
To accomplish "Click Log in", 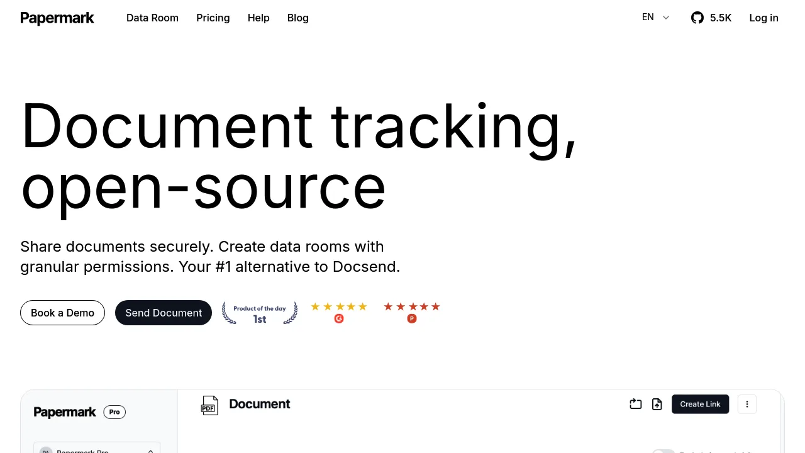I will point(763,18).
